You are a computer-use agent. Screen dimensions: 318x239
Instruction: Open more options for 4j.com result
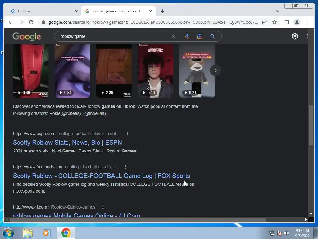click(x=103, y=207)
